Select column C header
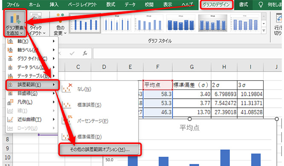This screenshot has width=284, height=166. pyautogui.click(x=78, y=67)
